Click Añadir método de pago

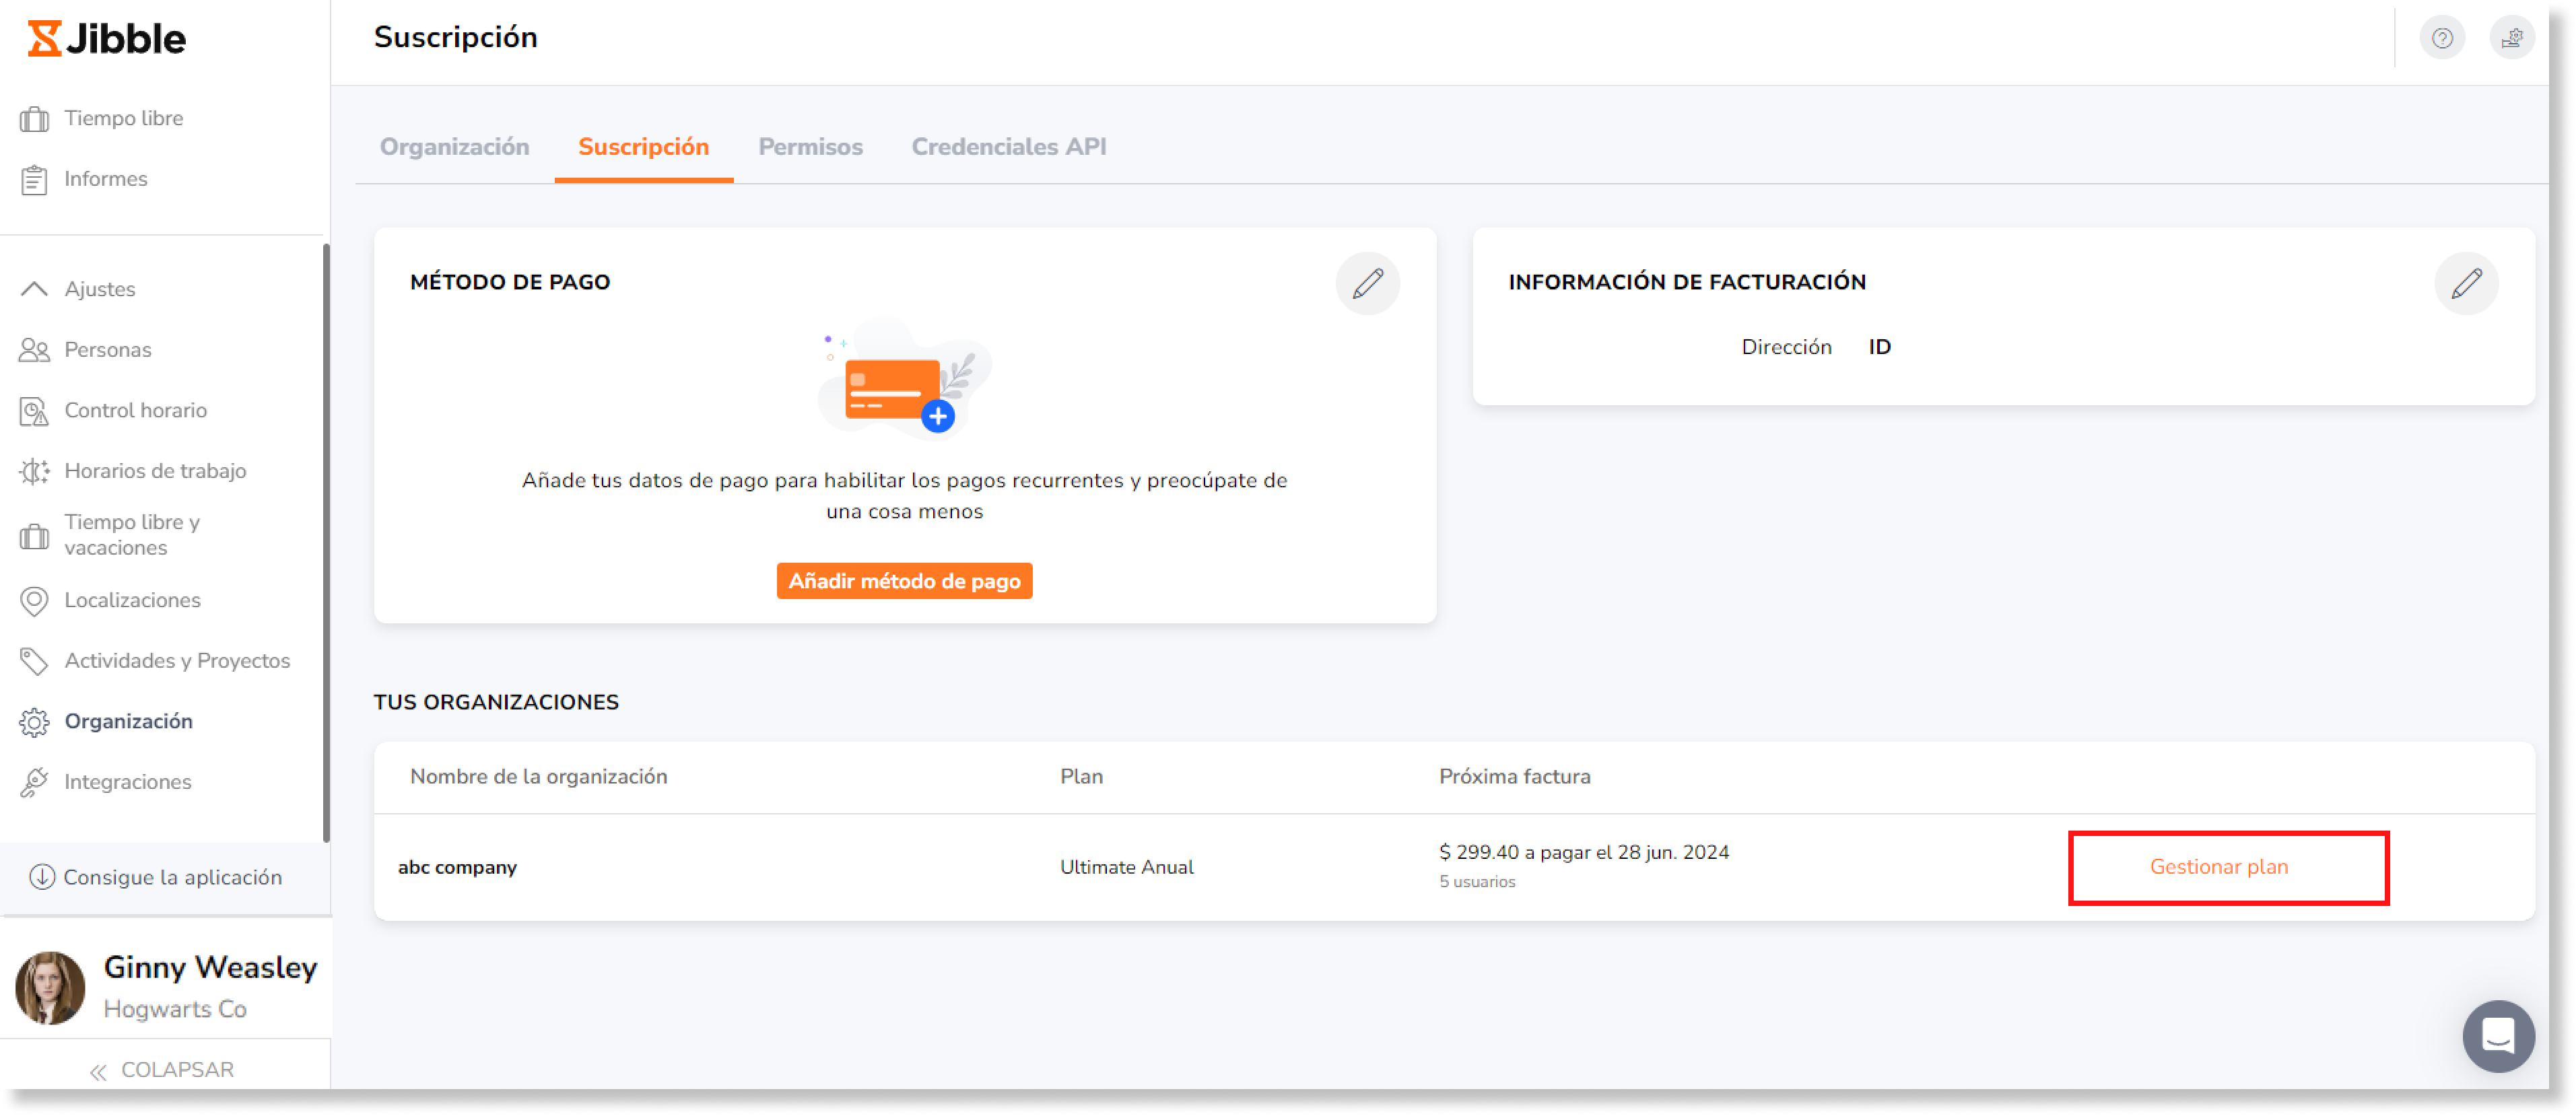pos(904,581)
